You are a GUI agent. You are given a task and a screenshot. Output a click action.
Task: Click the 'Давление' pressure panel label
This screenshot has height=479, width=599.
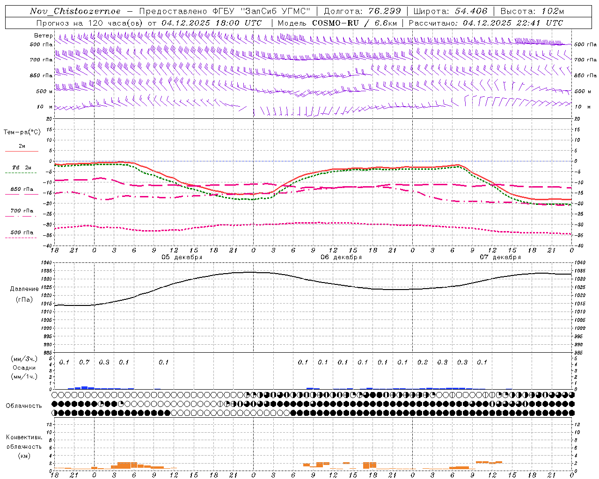[24, 289]
